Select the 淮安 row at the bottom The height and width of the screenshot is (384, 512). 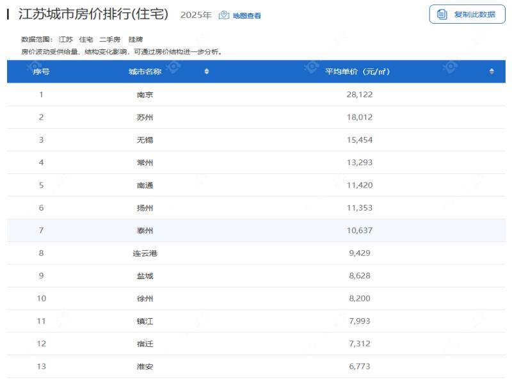point(145,367)
